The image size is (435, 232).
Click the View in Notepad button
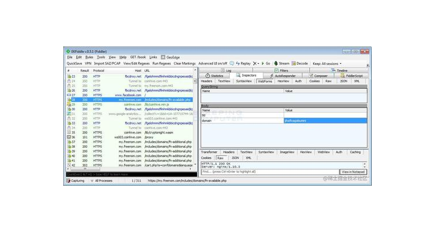(353, 172)
